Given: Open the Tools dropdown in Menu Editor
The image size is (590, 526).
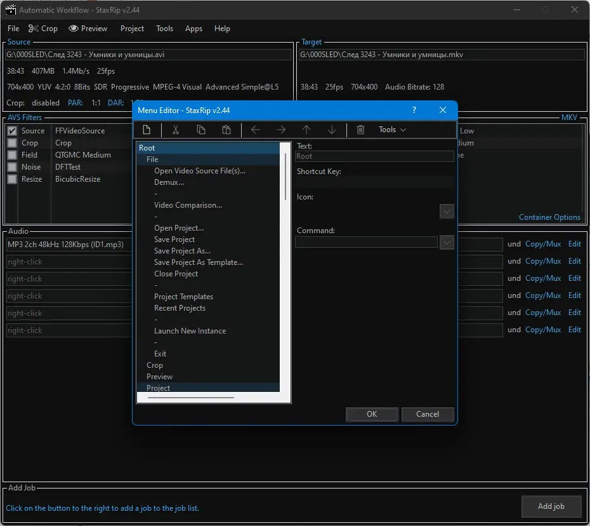Looking at the screenshot, I should coord(392,130).
